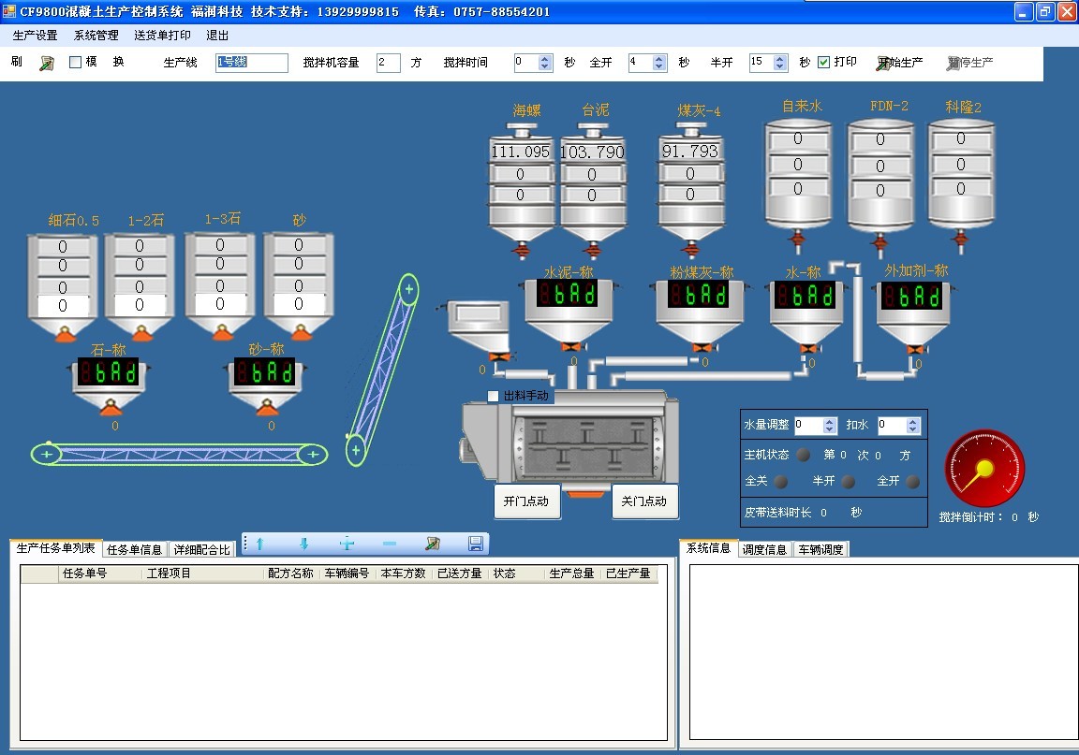Click the red mixing countdown gauge
The image size is (1079, 755).
coord(984,469)
